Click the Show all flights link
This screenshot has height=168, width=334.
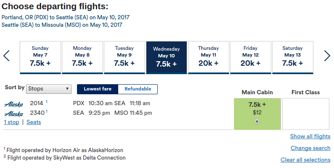pos(310,137)
